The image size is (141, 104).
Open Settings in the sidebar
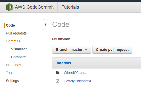point(12,81)
